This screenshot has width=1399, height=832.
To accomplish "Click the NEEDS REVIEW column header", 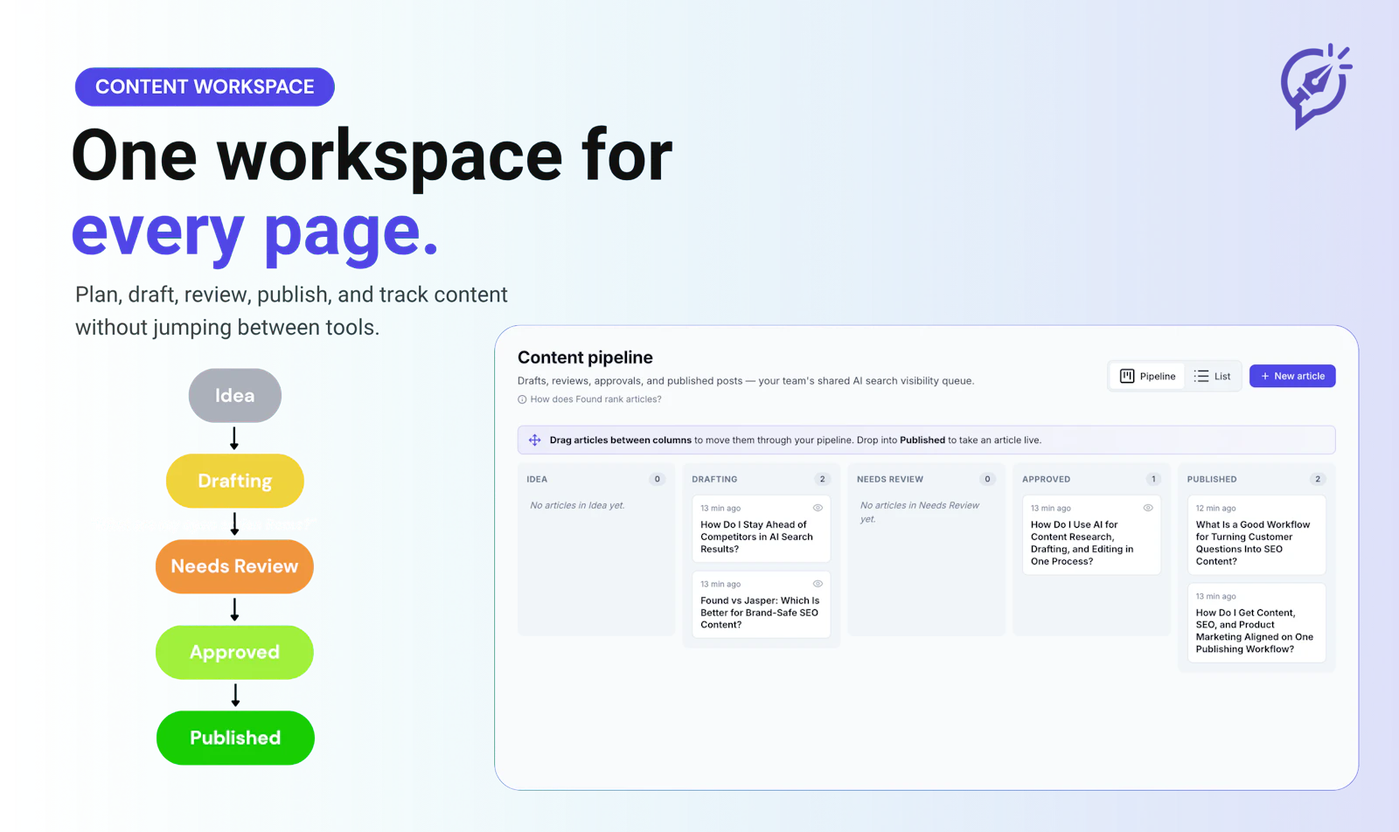I will [x=890, y=479].
